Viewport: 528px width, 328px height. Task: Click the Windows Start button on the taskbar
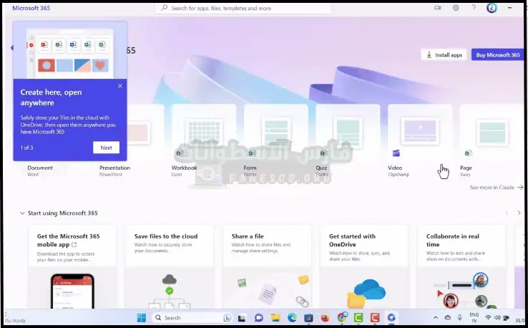[x=142, y=317]
